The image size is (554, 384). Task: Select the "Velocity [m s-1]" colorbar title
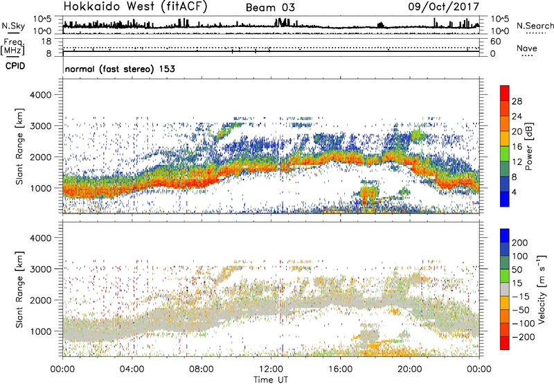[542, 289]
